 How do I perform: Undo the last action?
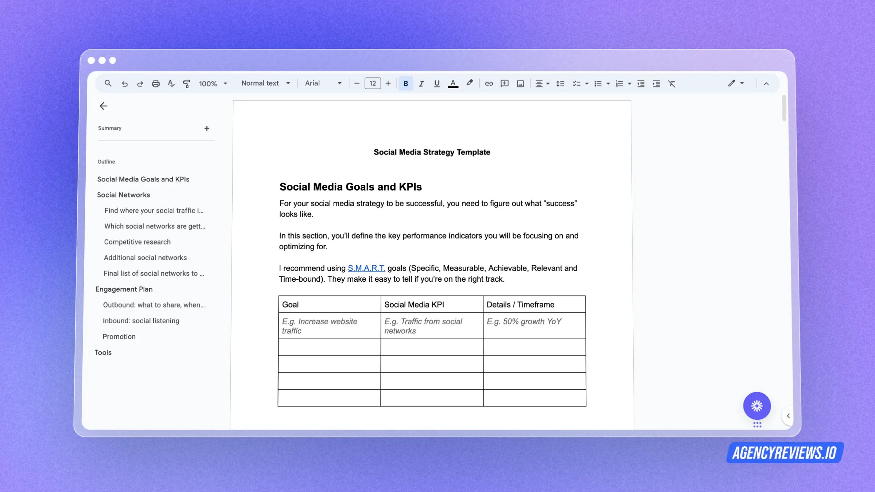(x=125, y=83)
